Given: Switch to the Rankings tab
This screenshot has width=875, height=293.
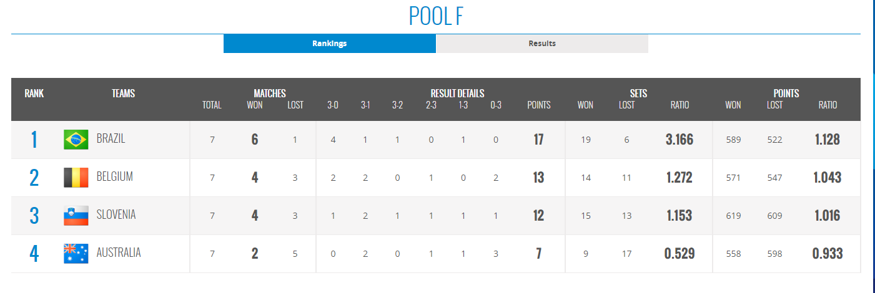Looking at the screenshot, I should click(x=329, y=44).
